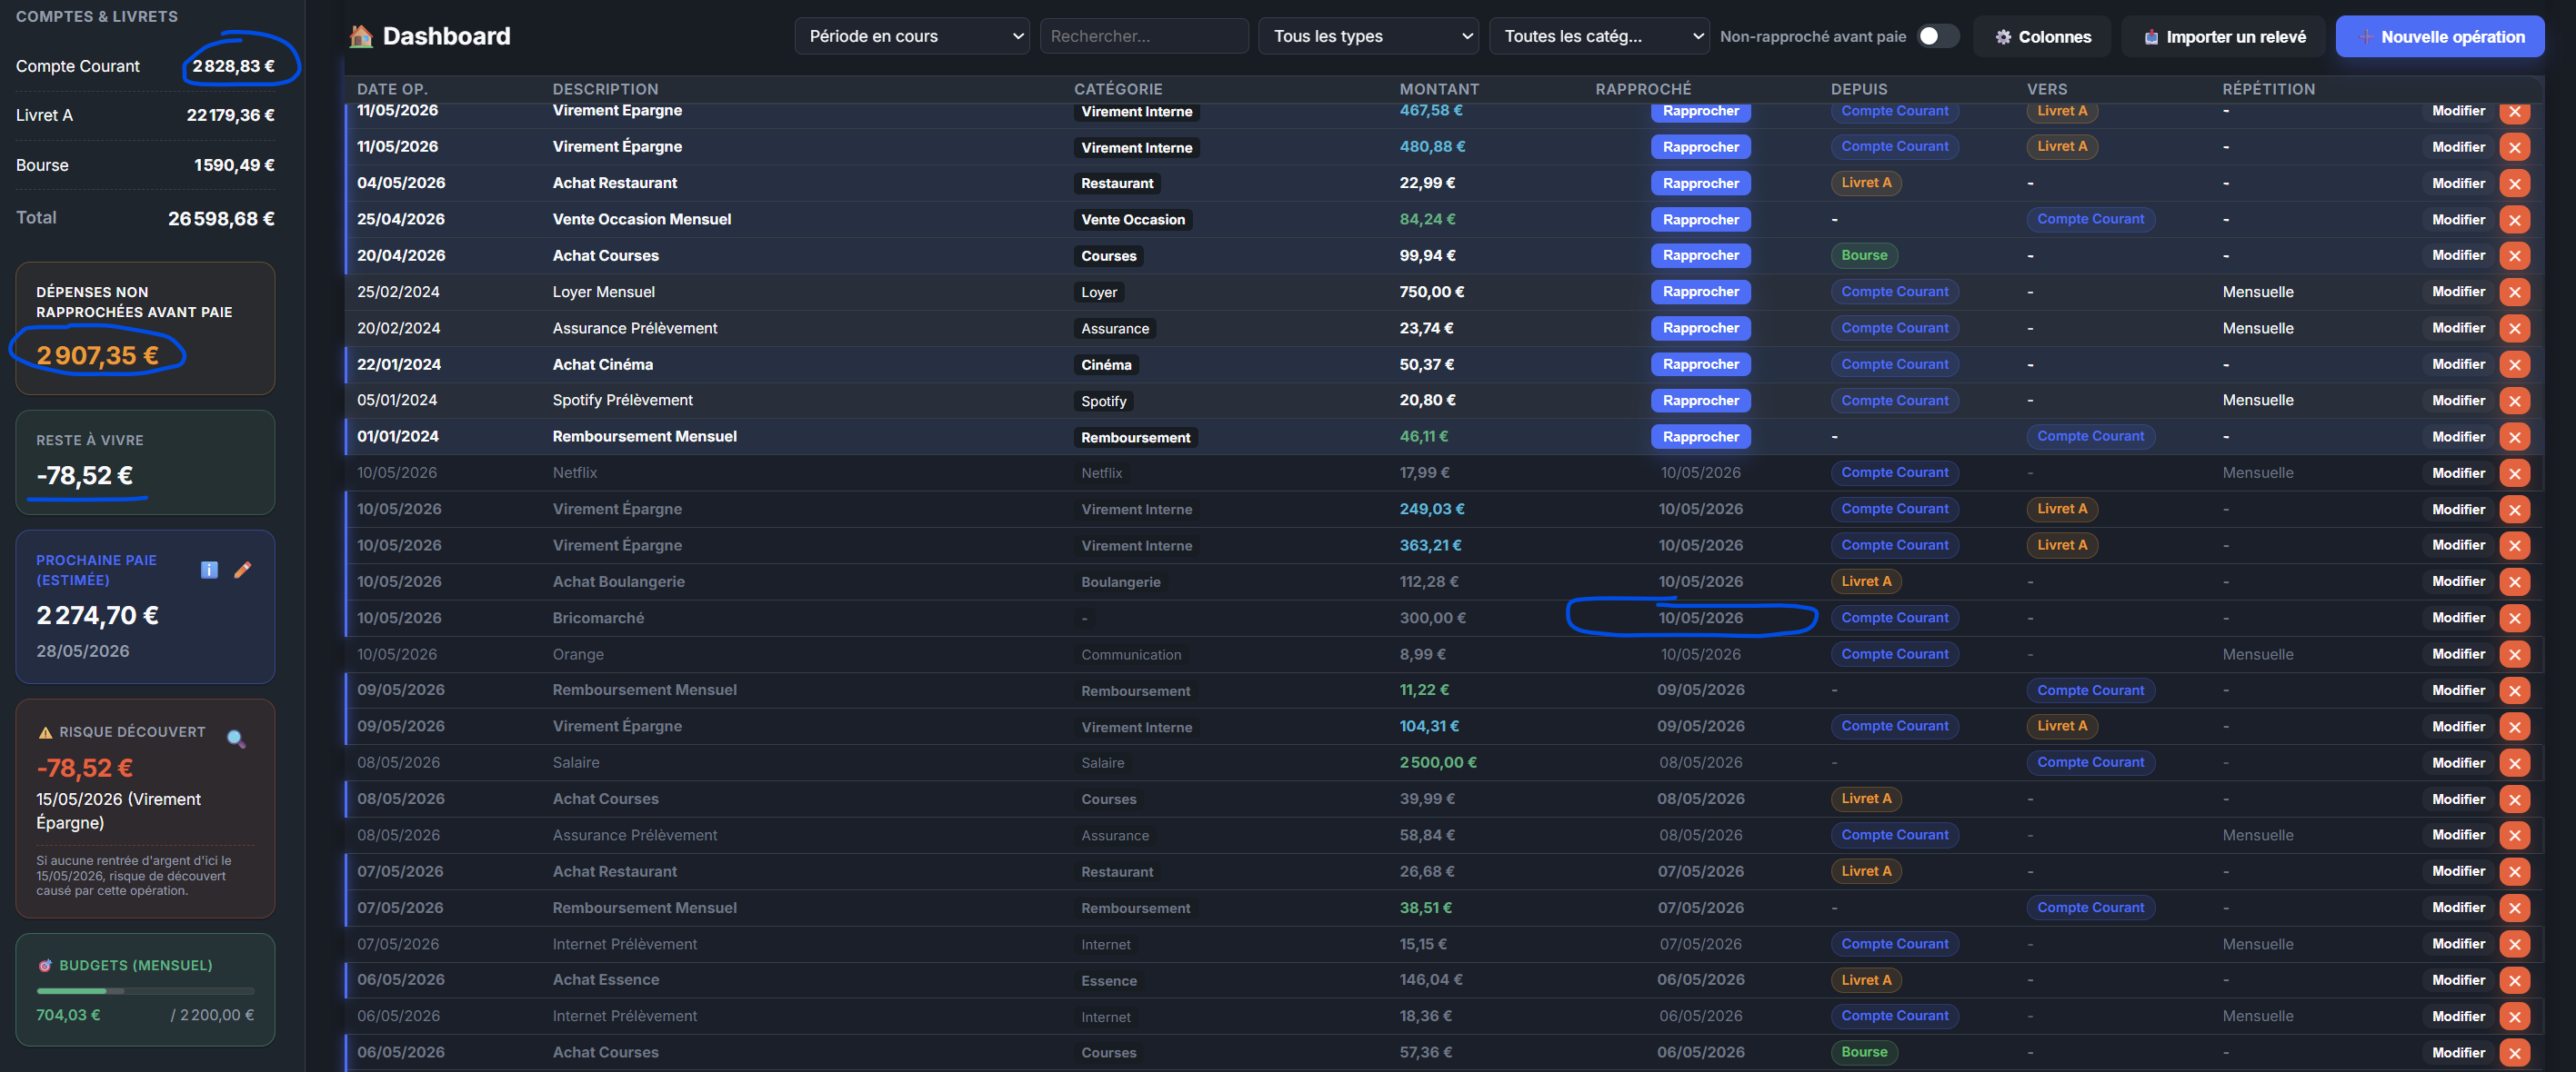The width and height of the screenshot is (2576, 1072).
Task: Delete the Vente Occasion Mensuel row
Action: point(2514,220)
